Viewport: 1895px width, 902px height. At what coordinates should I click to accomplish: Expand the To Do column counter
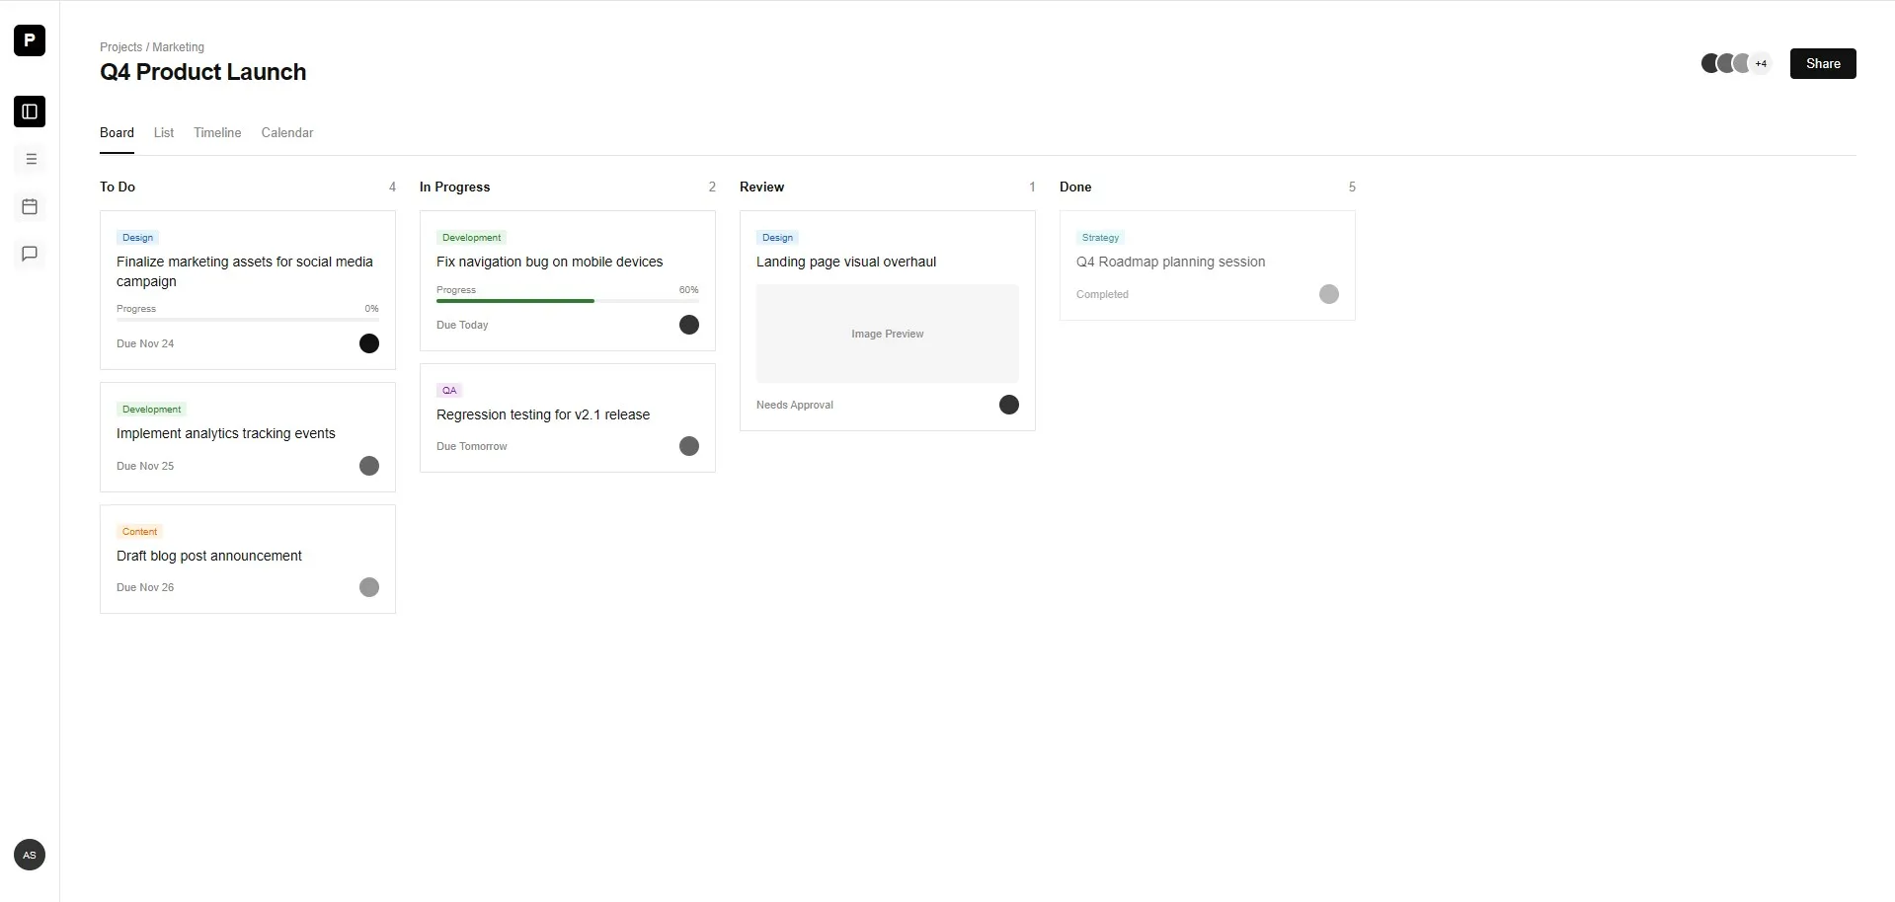point(392,187)
